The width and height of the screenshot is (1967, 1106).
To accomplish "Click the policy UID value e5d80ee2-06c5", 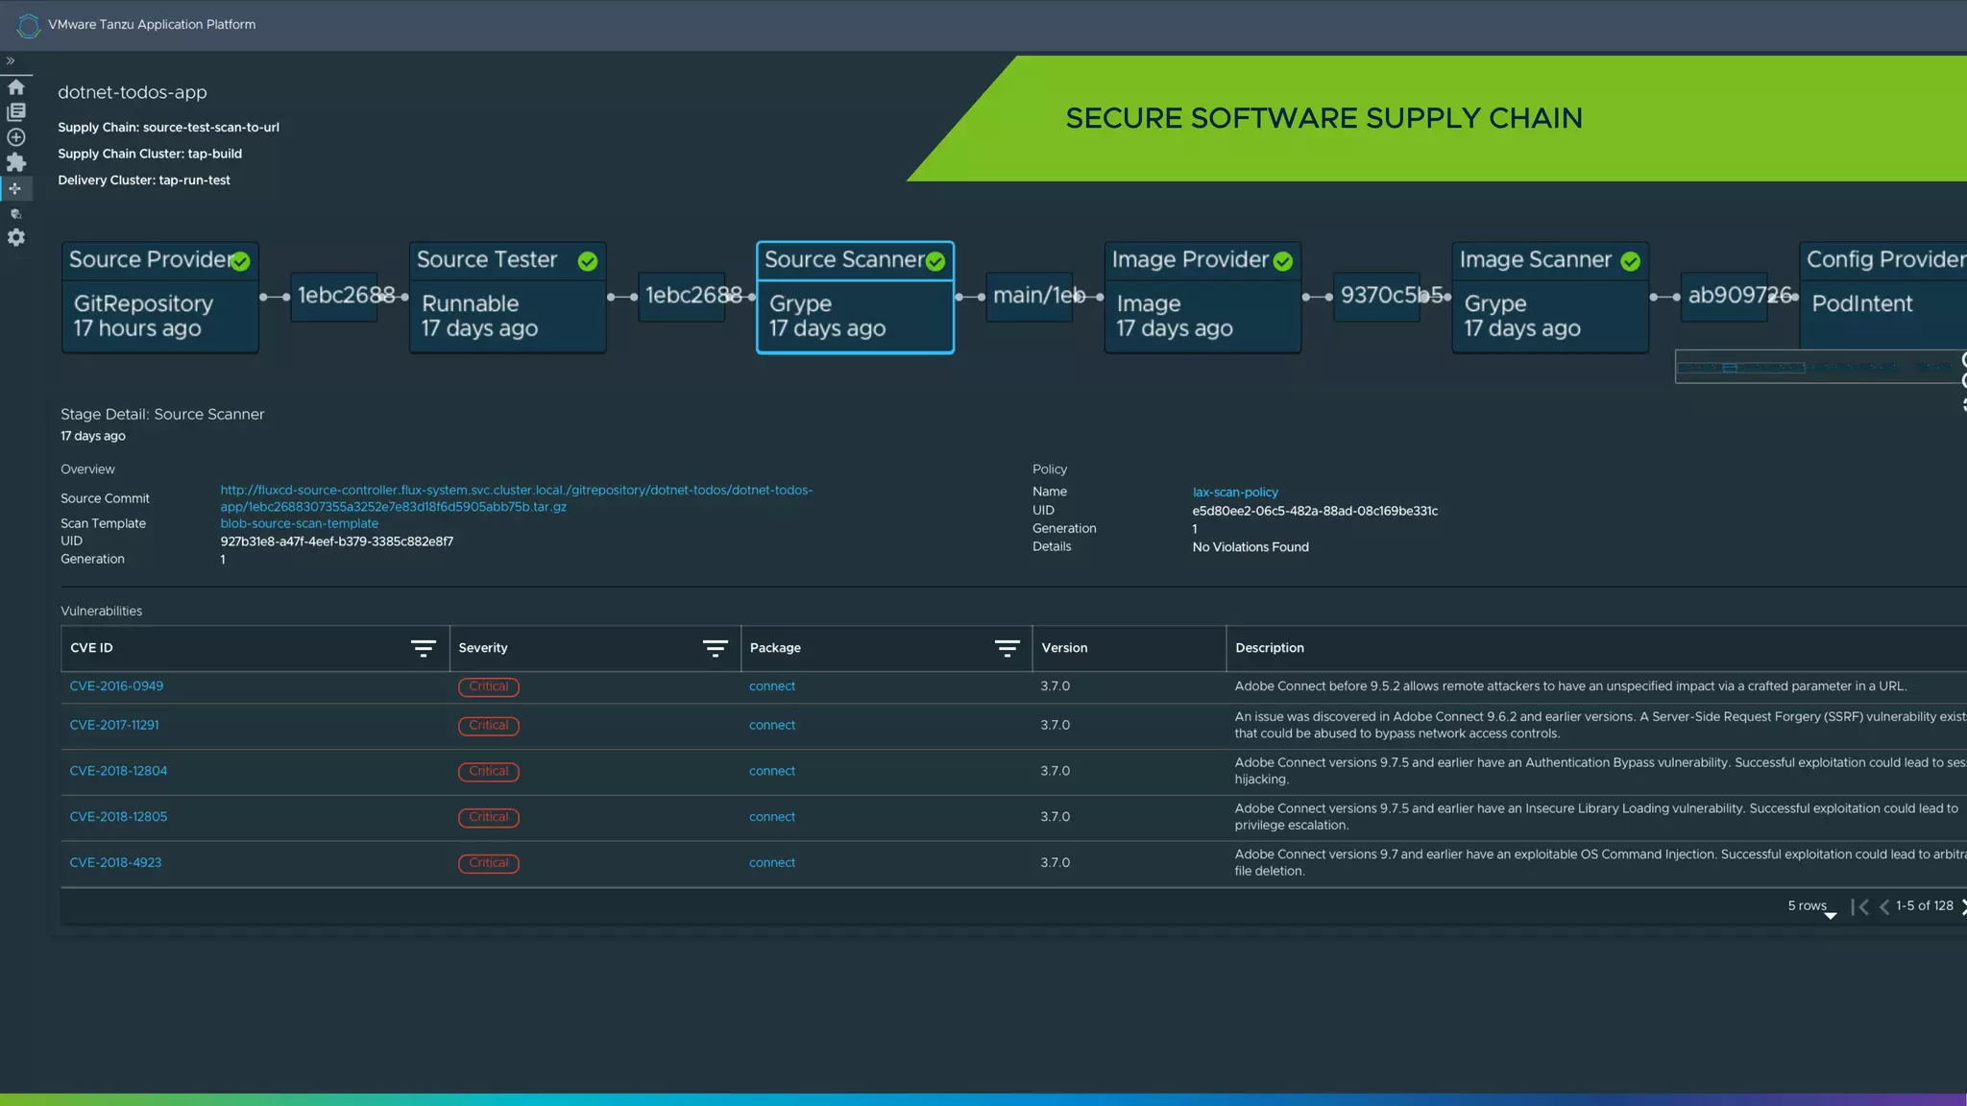I will [x=1315, y=512].
